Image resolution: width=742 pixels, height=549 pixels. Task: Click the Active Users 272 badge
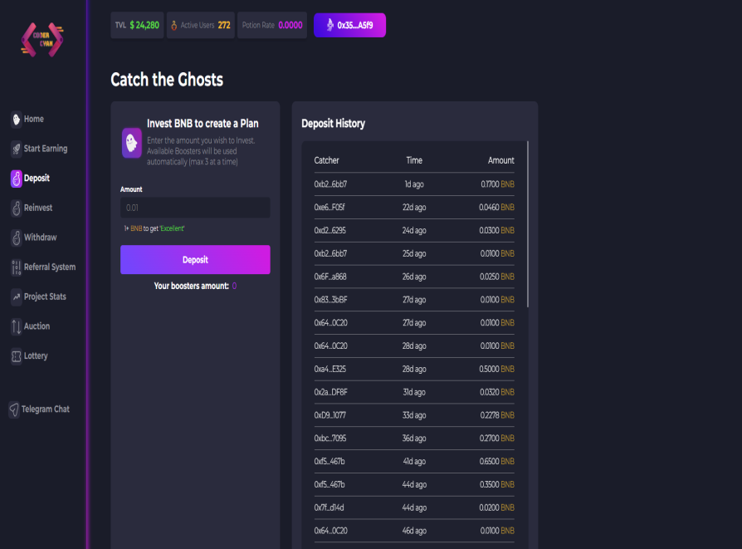pos(201,25)
